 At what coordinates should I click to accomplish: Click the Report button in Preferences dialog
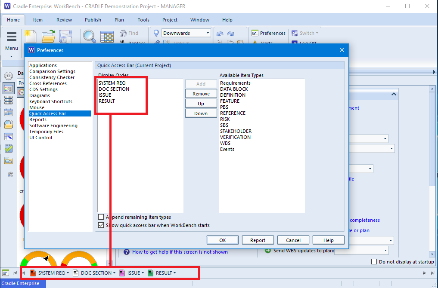[258, 240]
